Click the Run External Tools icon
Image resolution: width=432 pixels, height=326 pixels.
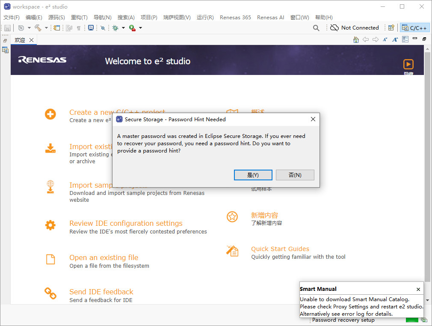click(x=133, y=28)
